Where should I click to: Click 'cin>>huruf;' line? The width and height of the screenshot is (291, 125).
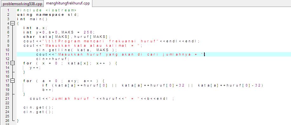click(x=53, y=59)
